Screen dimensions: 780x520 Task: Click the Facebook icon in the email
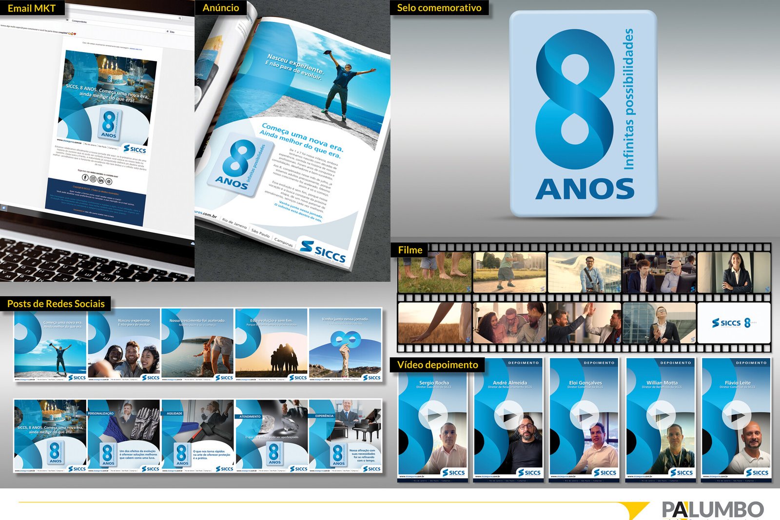point(85,178)
